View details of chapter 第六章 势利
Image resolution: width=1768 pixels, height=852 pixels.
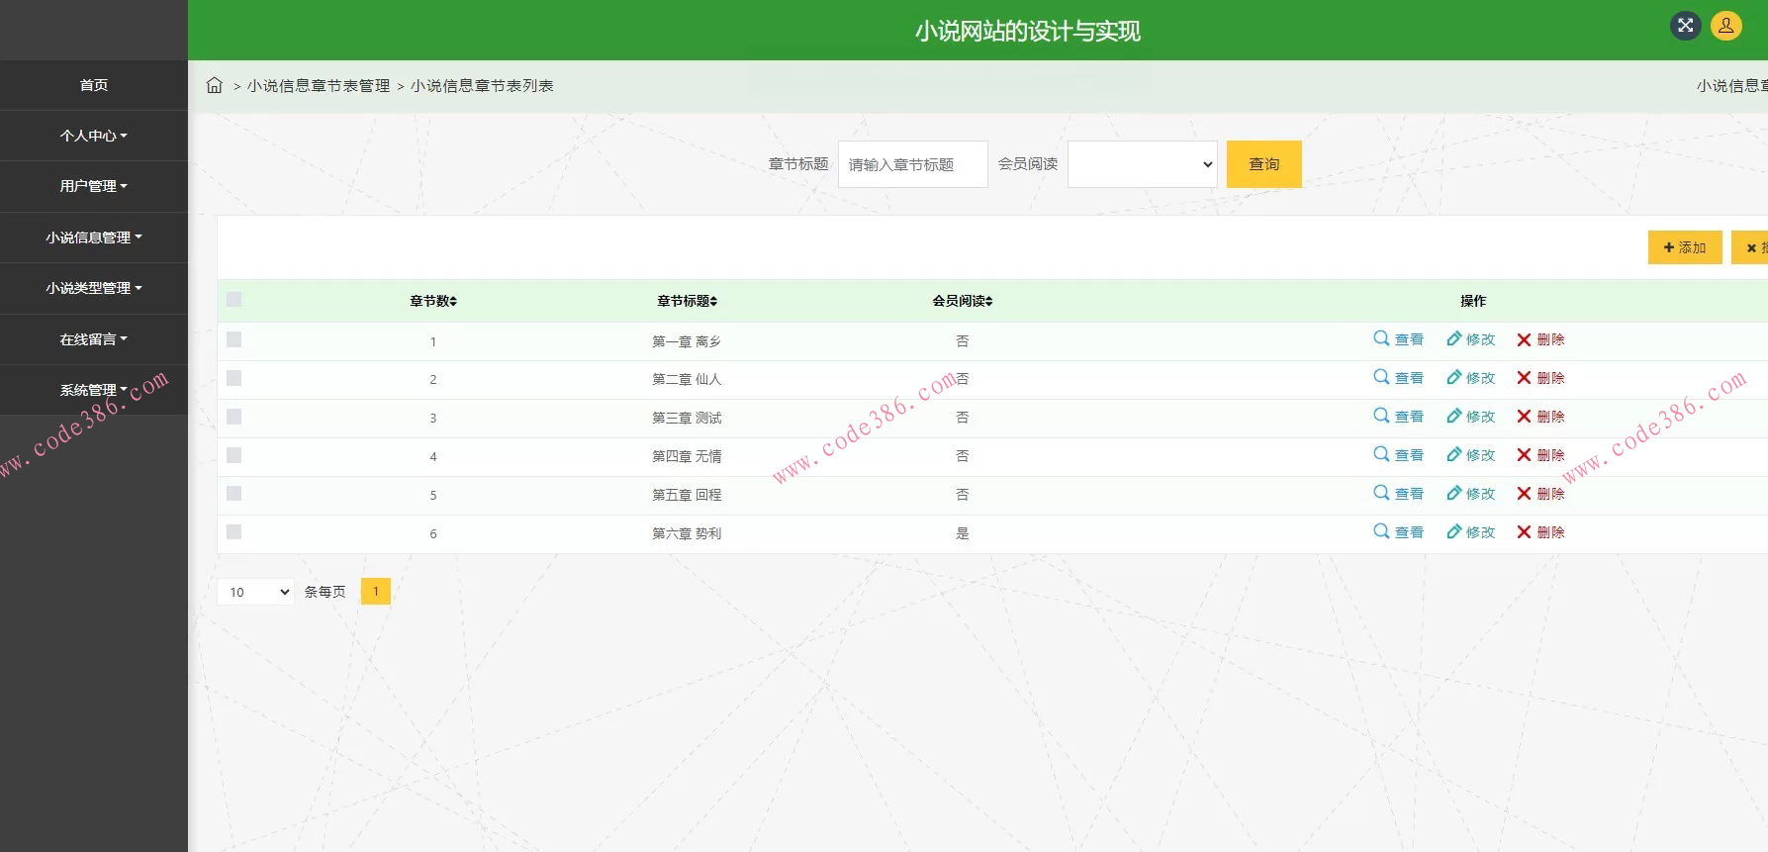pyautogui.click(x=1398, y=532)
